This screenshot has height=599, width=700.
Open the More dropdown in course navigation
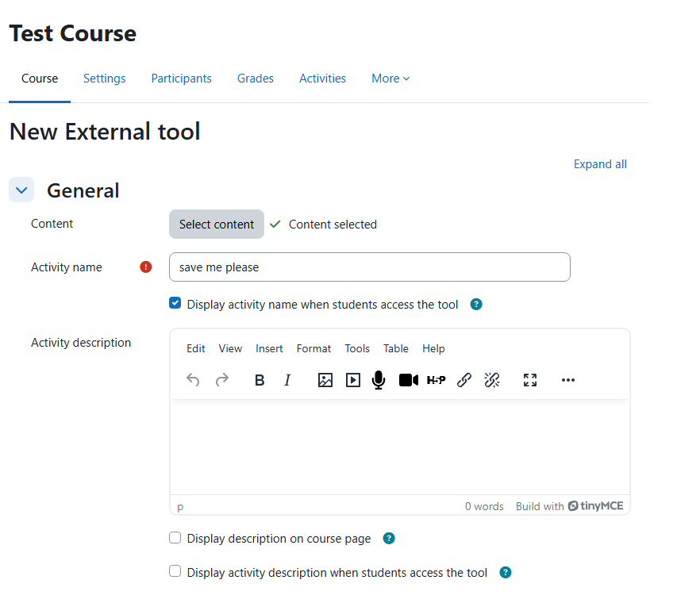pyautogui.click(x=390, y=79)
